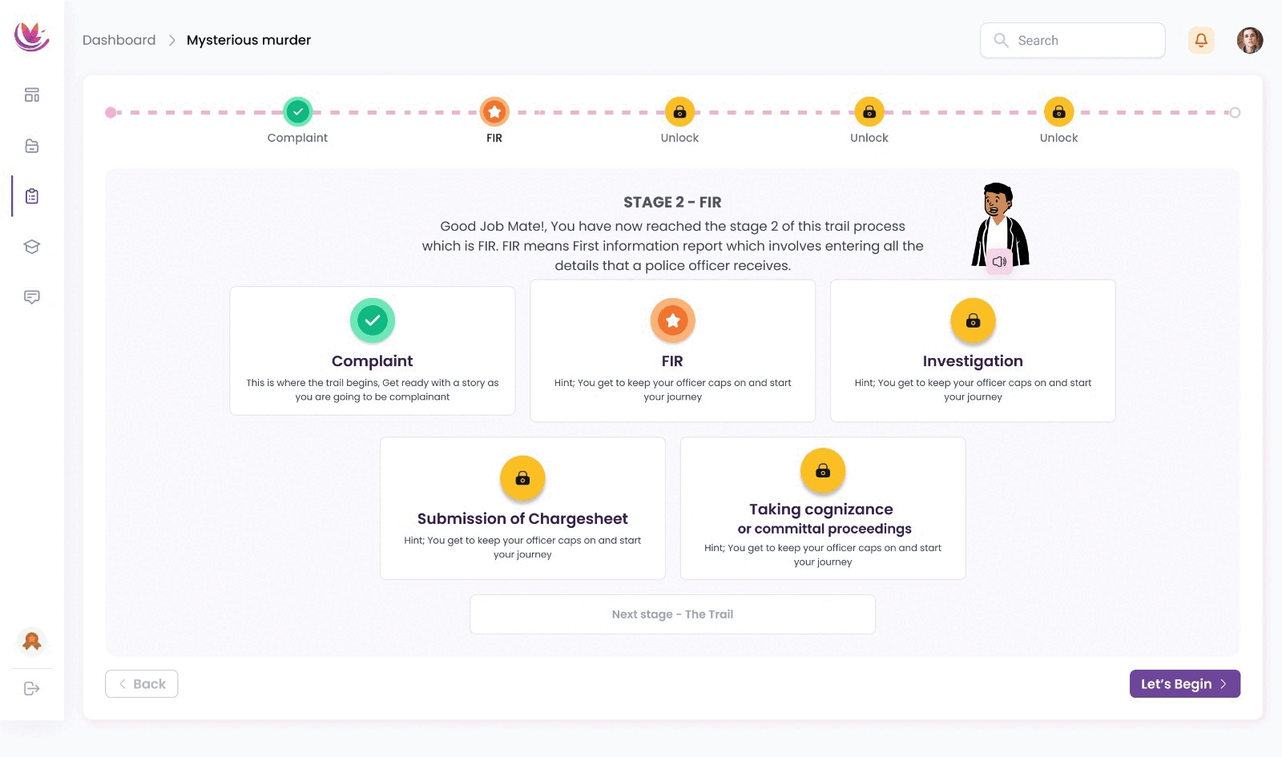Open the notification bell

[1201, 40]
